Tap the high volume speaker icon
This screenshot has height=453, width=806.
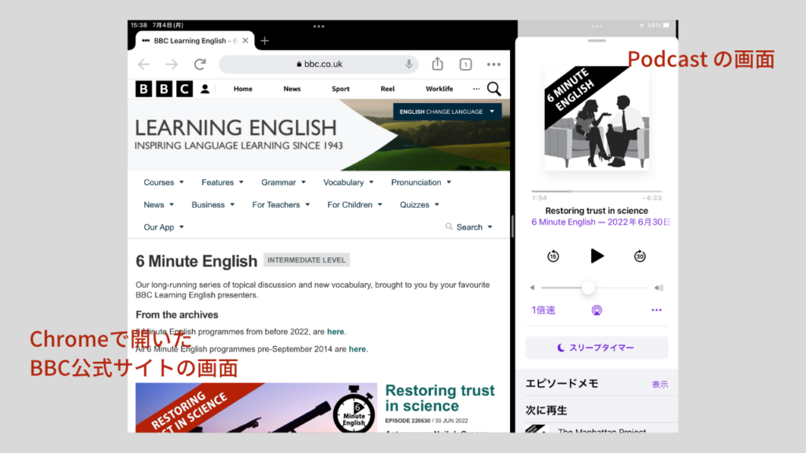click(x=659, y=288)
